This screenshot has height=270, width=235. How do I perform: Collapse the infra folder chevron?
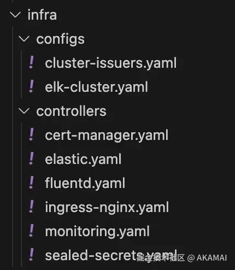(15, 15)
